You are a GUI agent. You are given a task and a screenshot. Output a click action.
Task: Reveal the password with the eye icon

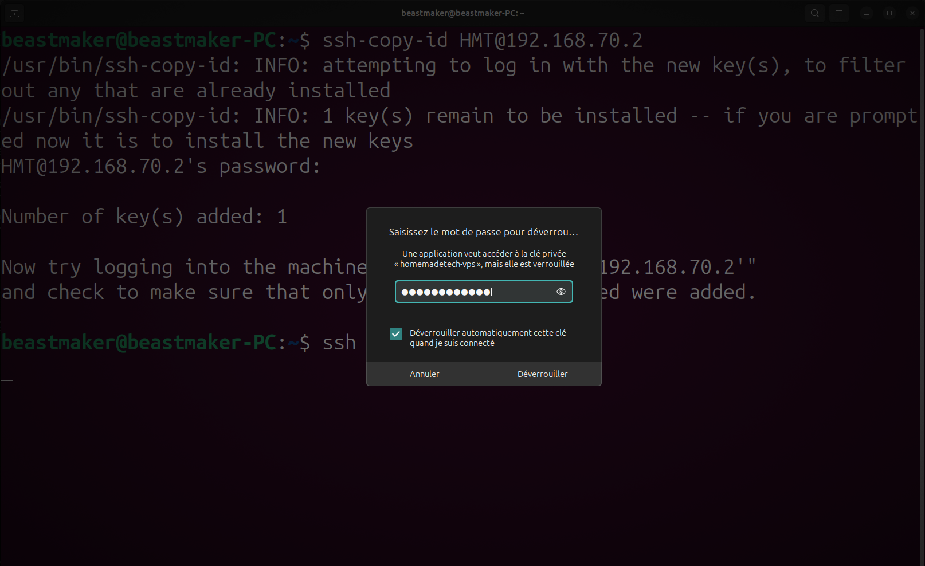[x=561, y=292]
